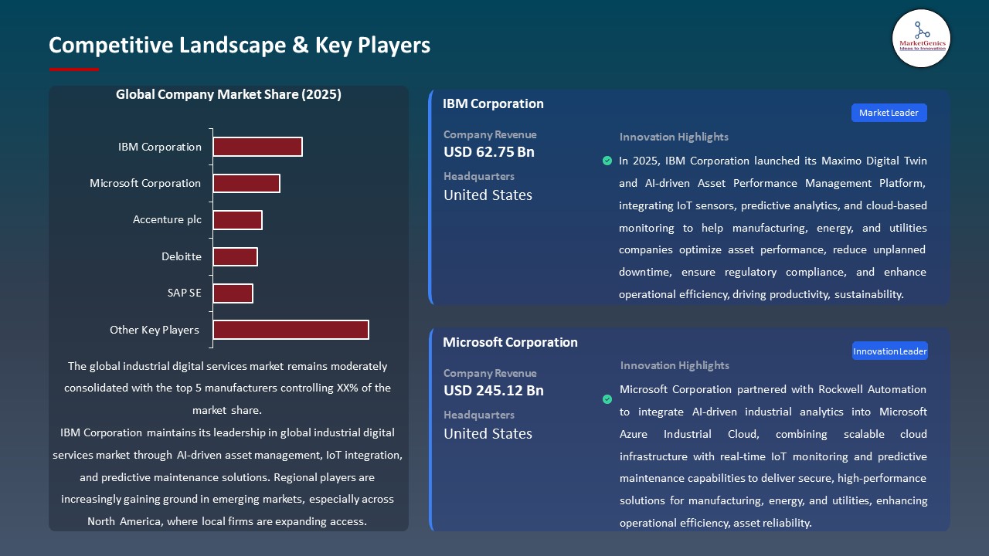Click the Innovation Leader badge
The width and height of the screenshot is (989, 556).
[x=889, y=350]
